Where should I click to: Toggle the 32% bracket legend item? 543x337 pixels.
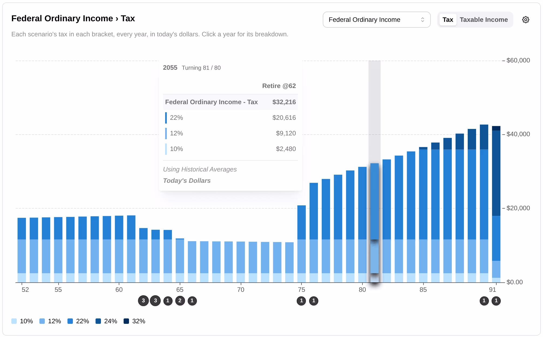pos(134,321)
